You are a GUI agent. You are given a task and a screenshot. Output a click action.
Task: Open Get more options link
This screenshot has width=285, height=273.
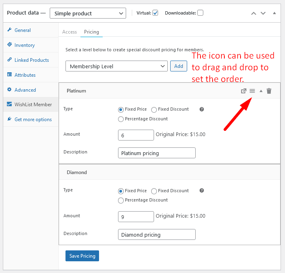click(x=31, y=120)
